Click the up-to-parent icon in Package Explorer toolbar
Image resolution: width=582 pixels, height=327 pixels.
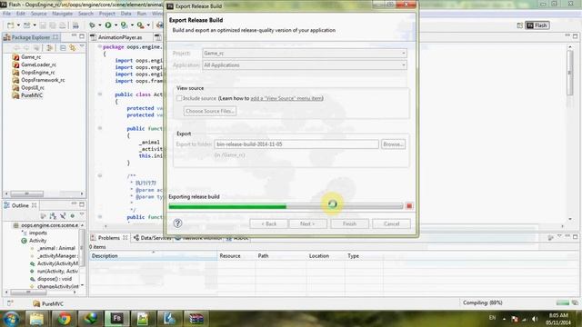click(36, 48)
